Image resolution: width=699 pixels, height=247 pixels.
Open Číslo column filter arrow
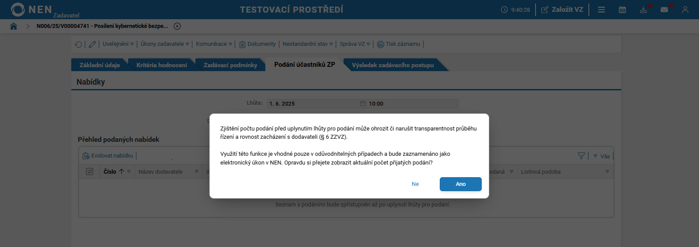129,172
